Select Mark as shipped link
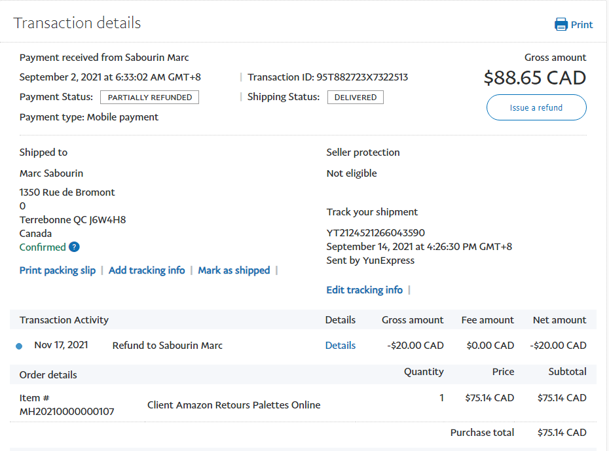The image size is (609, 451). coord(234,270)
